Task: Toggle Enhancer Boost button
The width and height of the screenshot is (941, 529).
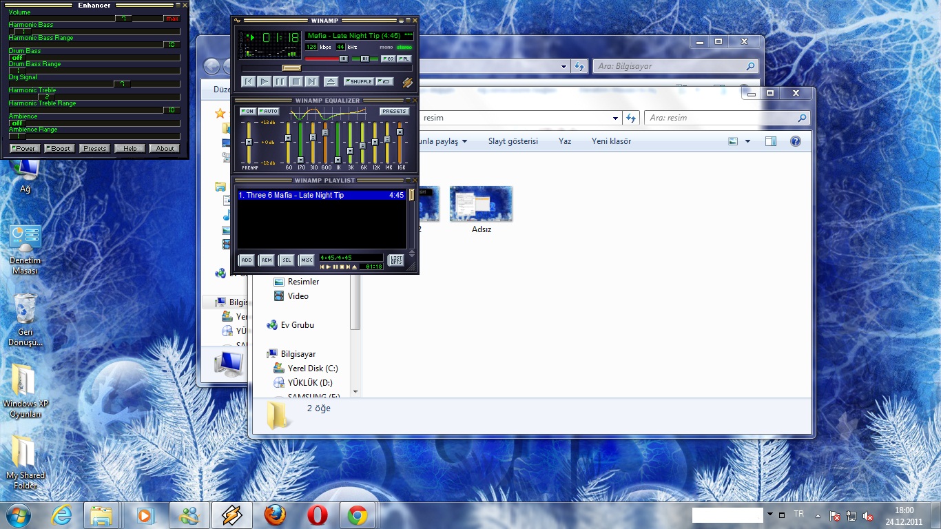Action: [59, 148]
